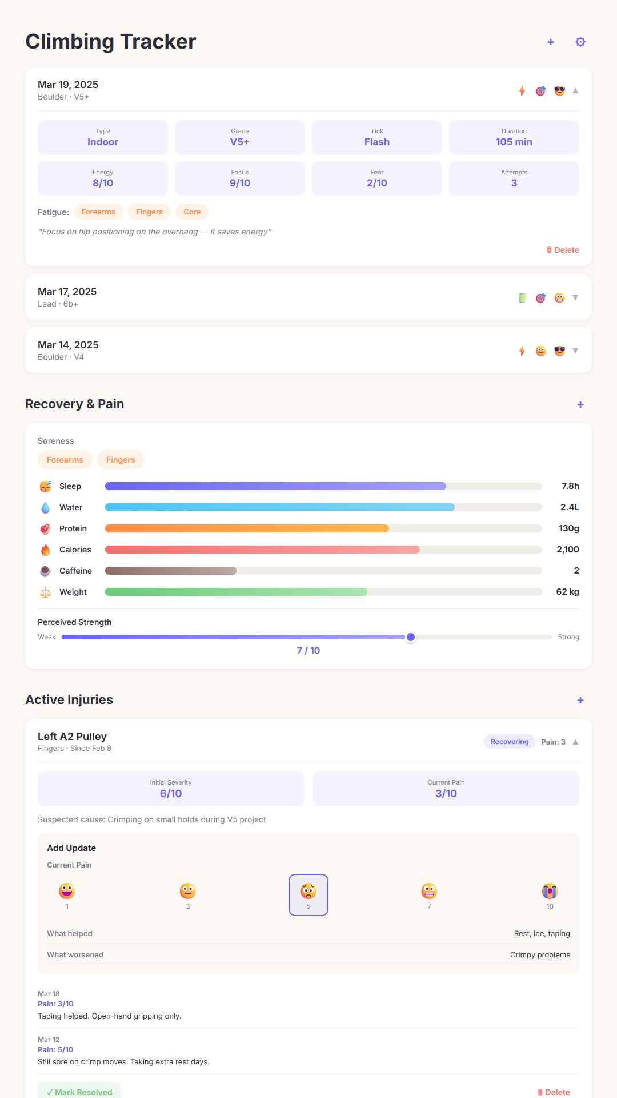617x1098 pixels.
Task: Click the Caffeine progress bar
Action: coord(323,571)
